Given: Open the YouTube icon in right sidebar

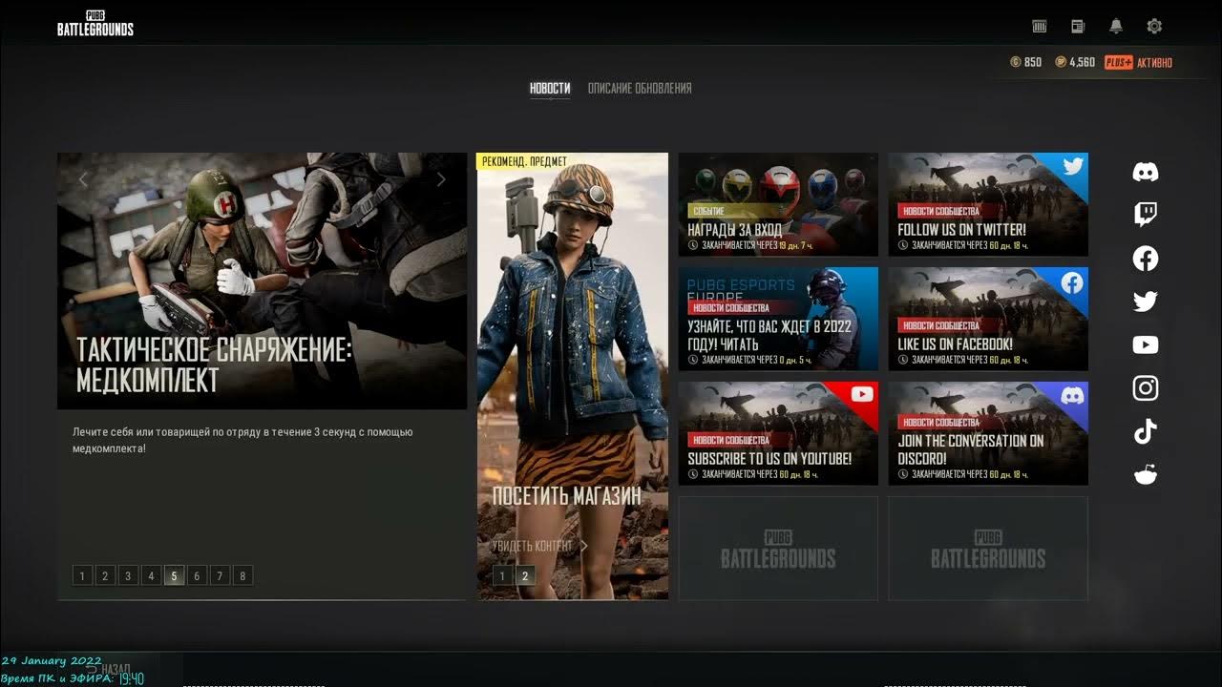Looking at the screenshot, I should [1146, 345].
